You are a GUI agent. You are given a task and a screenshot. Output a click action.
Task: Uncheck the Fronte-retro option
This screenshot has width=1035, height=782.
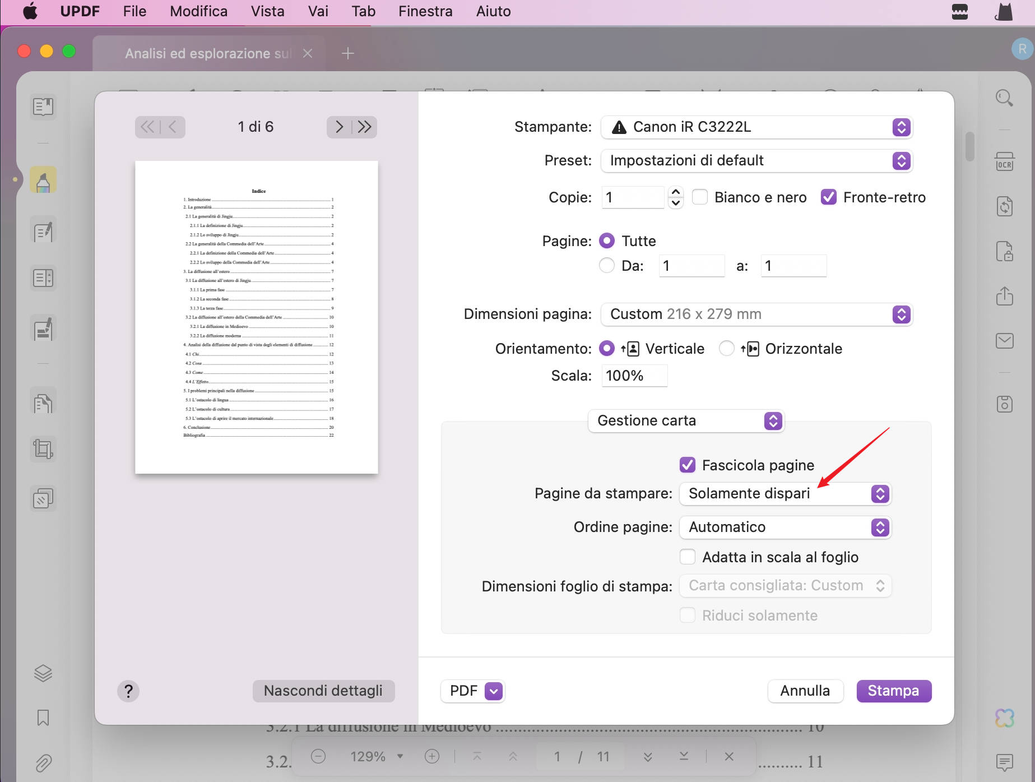coord(828,197)
